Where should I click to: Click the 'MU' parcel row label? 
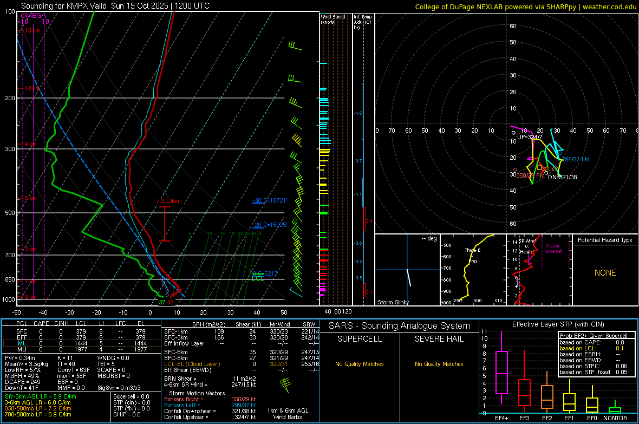click(22, 349)
